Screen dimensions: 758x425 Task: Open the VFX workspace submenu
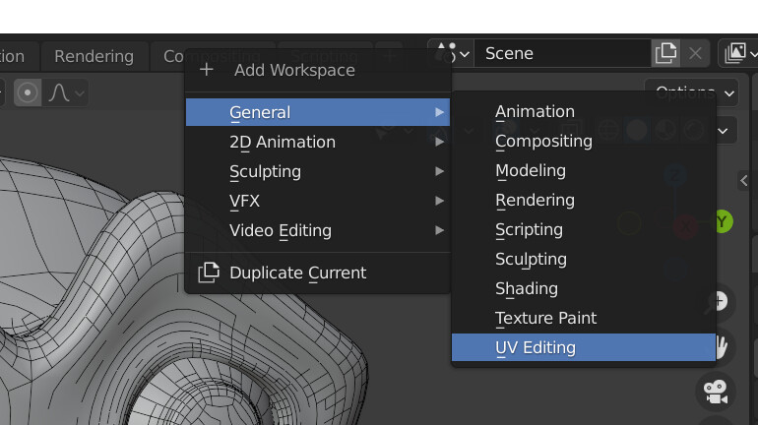coord(318,201)
